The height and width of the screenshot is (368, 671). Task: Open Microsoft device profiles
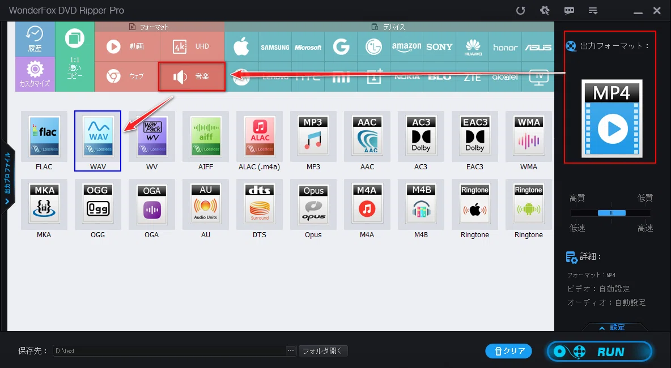pos(308,46)
